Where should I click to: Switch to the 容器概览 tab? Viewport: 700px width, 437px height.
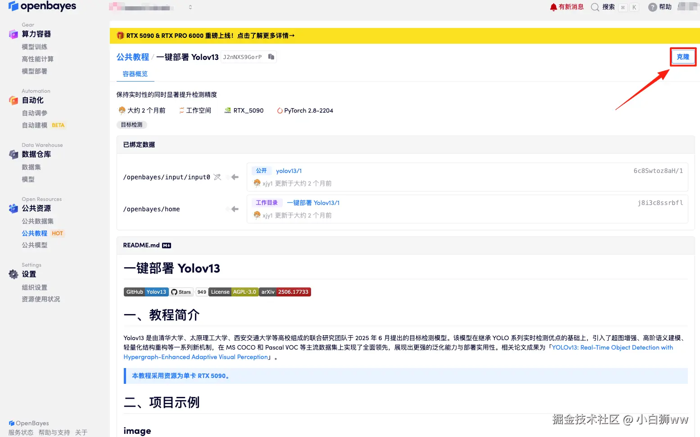[135, 74]
